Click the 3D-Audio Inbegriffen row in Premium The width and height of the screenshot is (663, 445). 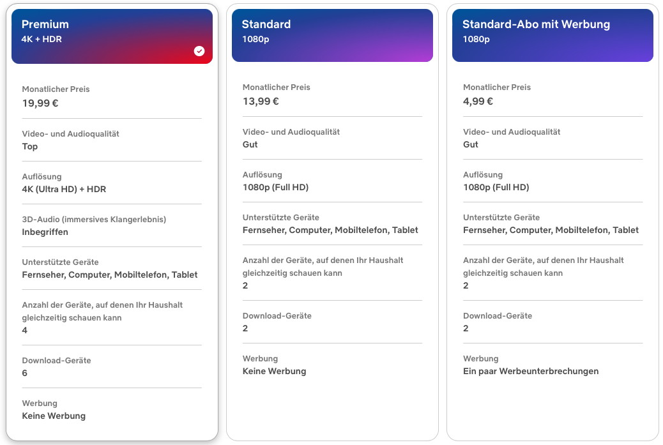pyautogui.click(x=45, y=232)
